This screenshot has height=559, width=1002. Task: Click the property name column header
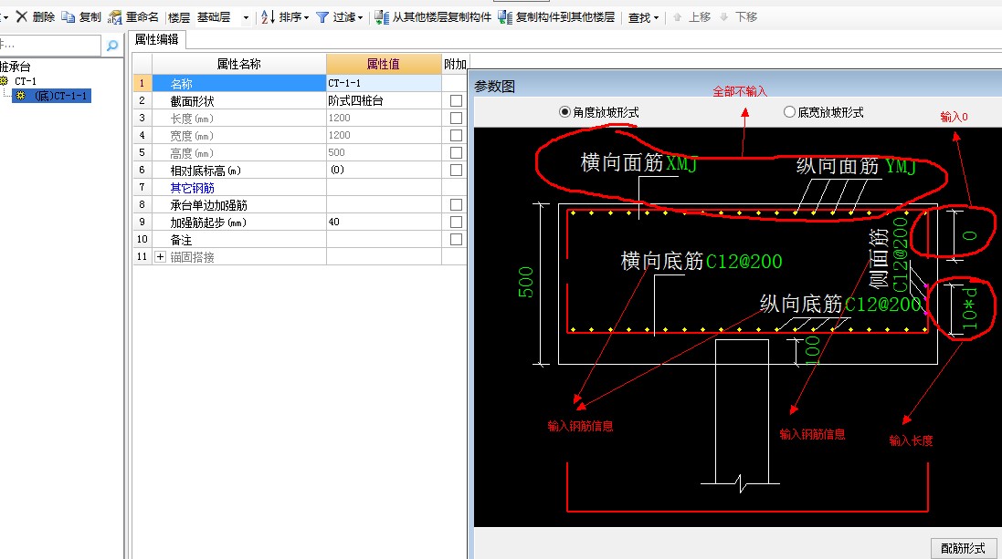239,64
